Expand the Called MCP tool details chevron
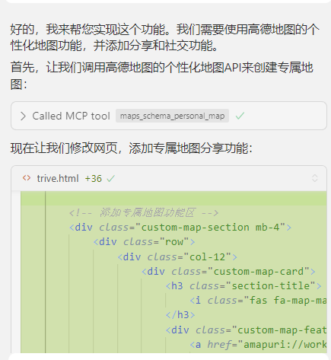Viewport: 331px width, 360px height. 23,116
